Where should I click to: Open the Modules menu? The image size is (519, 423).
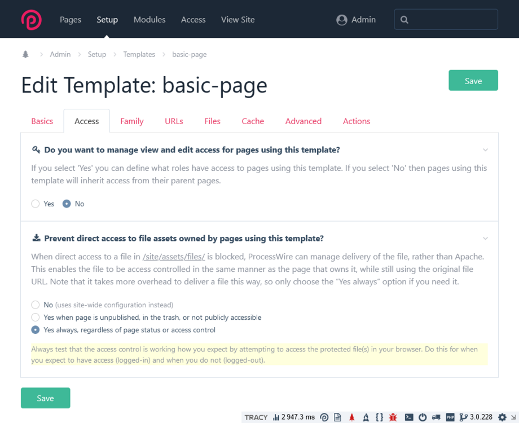click(149, 20)
